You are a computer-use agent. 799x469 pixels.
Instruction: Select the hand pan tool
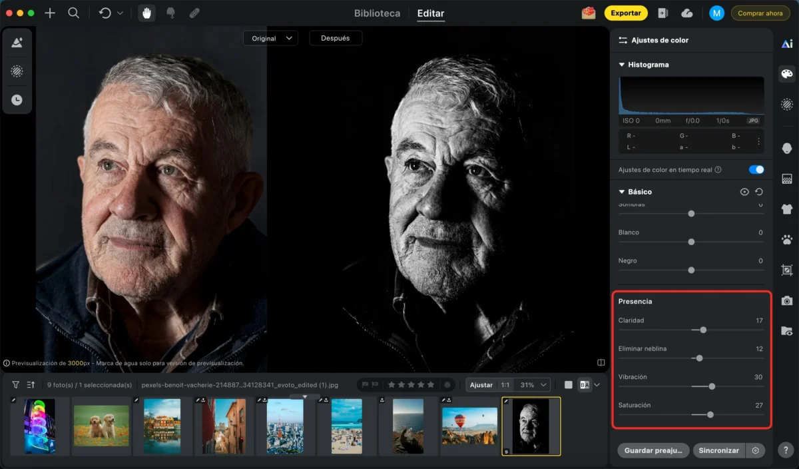(146, 13)
